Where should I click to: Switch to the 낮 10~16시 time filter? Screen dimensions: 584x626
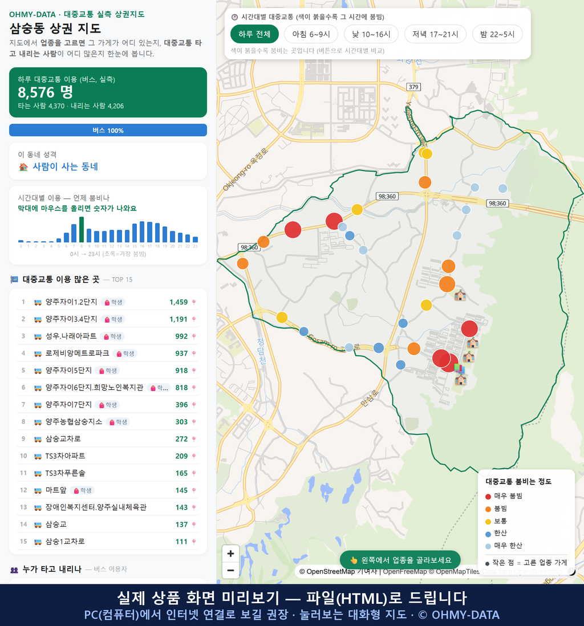(371, 34)
